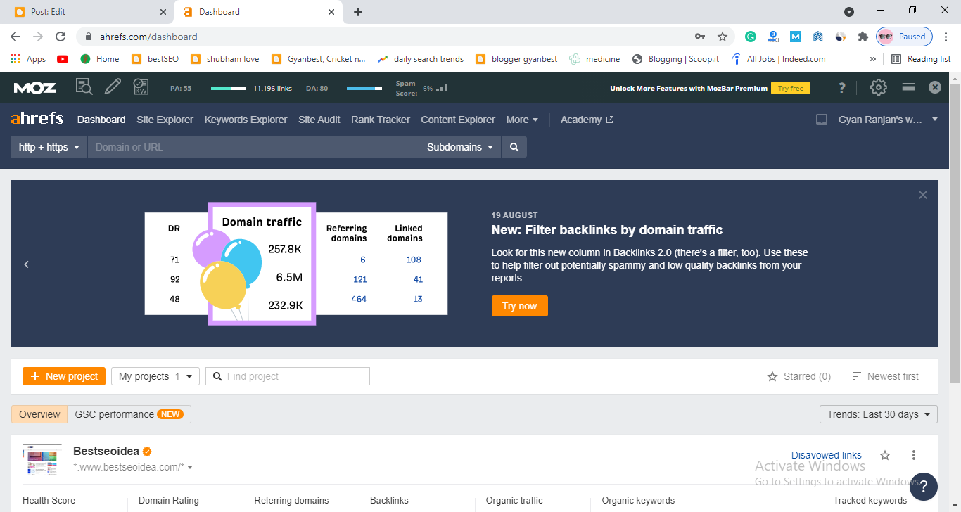This screenshot has width=961, height=512.
Task: Open the daily search trends bookmark
Action: pyautogui.click(x=421, y=59)
